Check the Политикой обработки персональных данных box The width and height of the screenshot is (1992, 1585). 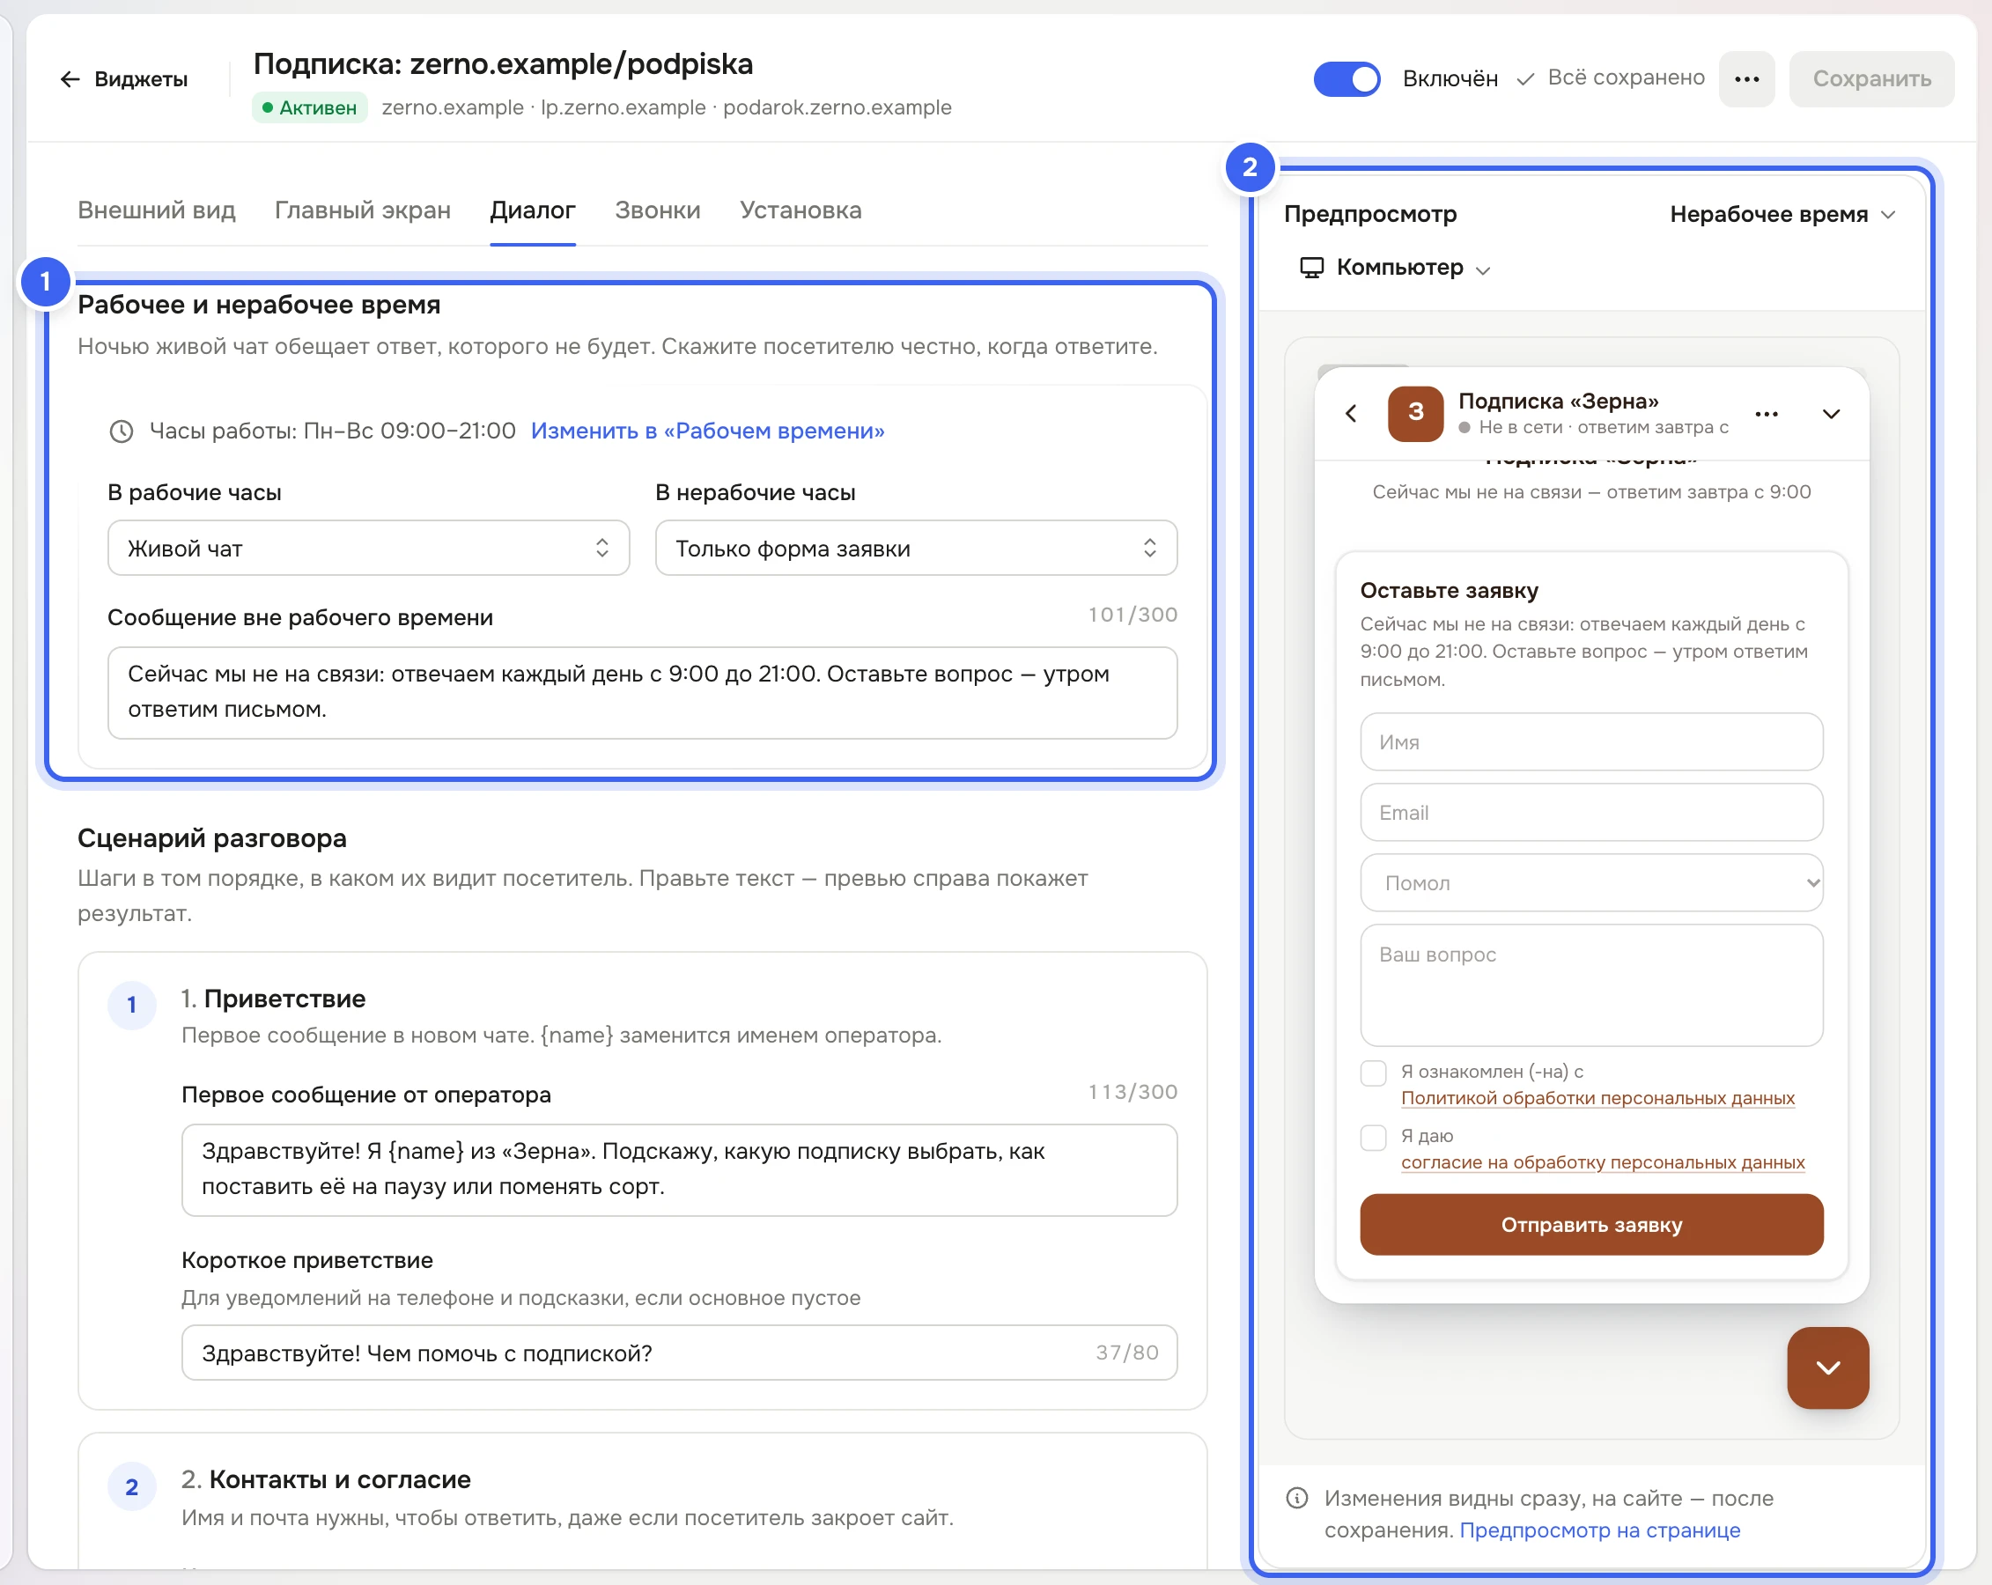click(1373, 1073)
